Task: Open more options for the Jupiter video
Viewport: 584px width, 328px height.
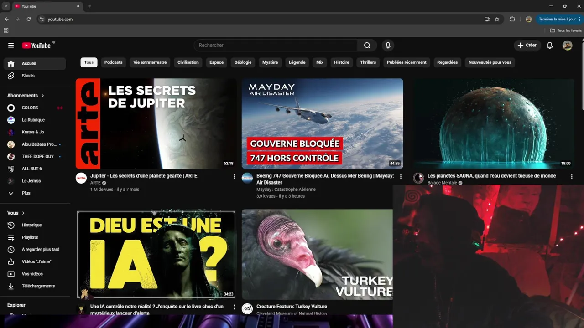Action: [235, 176]
